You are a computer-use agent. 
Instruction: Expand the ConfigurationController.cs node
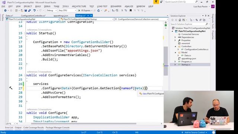pyautogui.click(x=178, y=50)
